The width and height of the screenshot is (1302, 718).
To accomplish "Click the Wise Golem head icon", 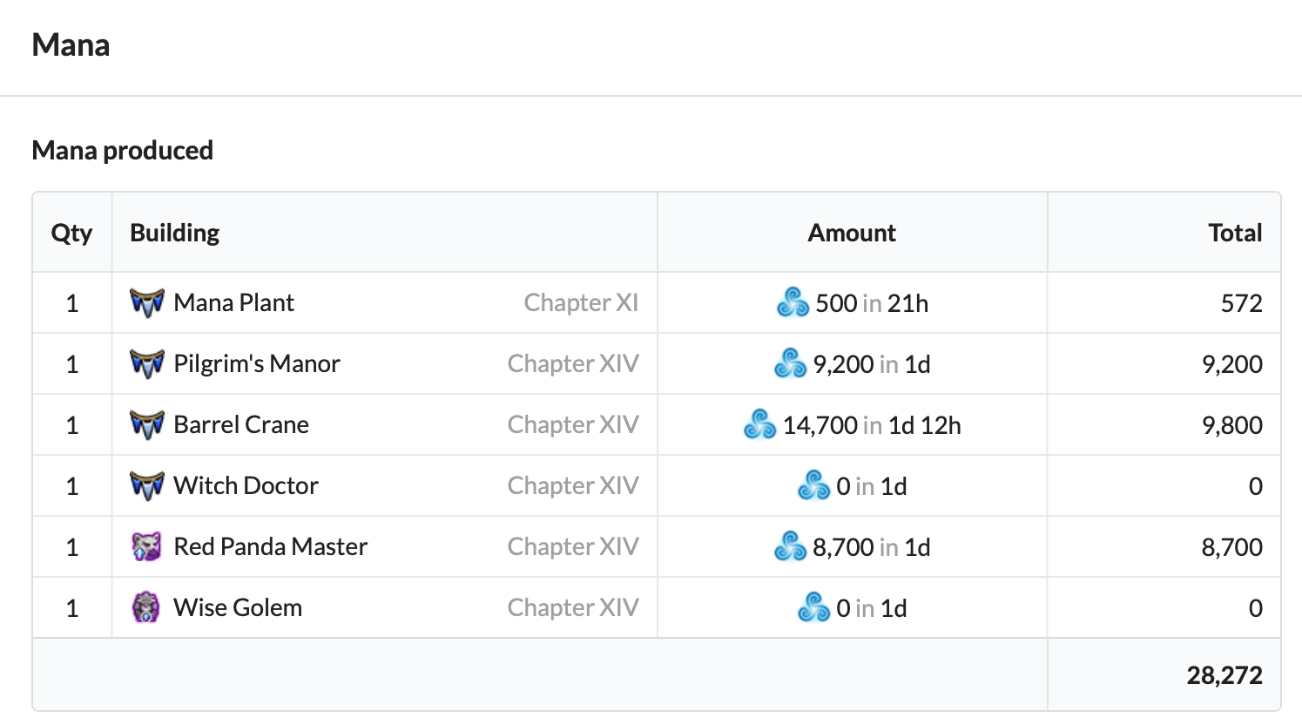I will coord(146,607).
